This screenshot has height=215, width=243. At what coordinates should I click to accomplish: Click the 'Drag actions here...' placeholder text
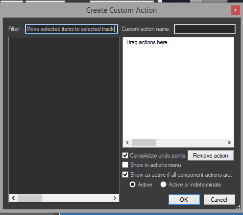tap(149, 42)
